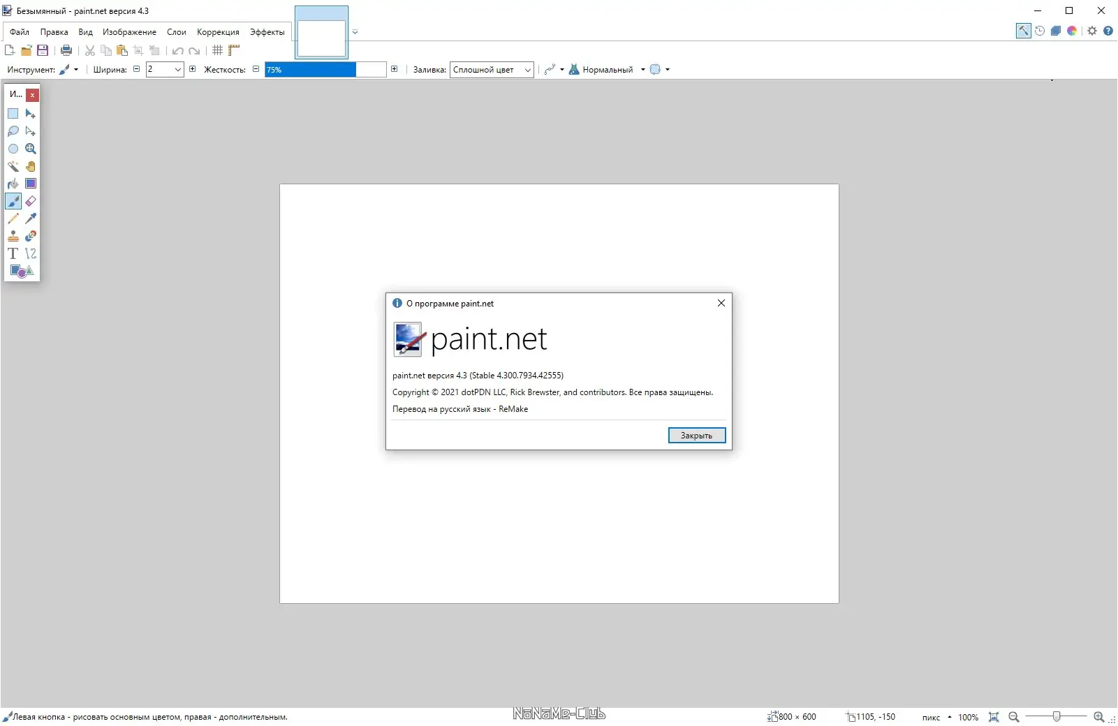Toggle the pixel grid

point(218,50)
